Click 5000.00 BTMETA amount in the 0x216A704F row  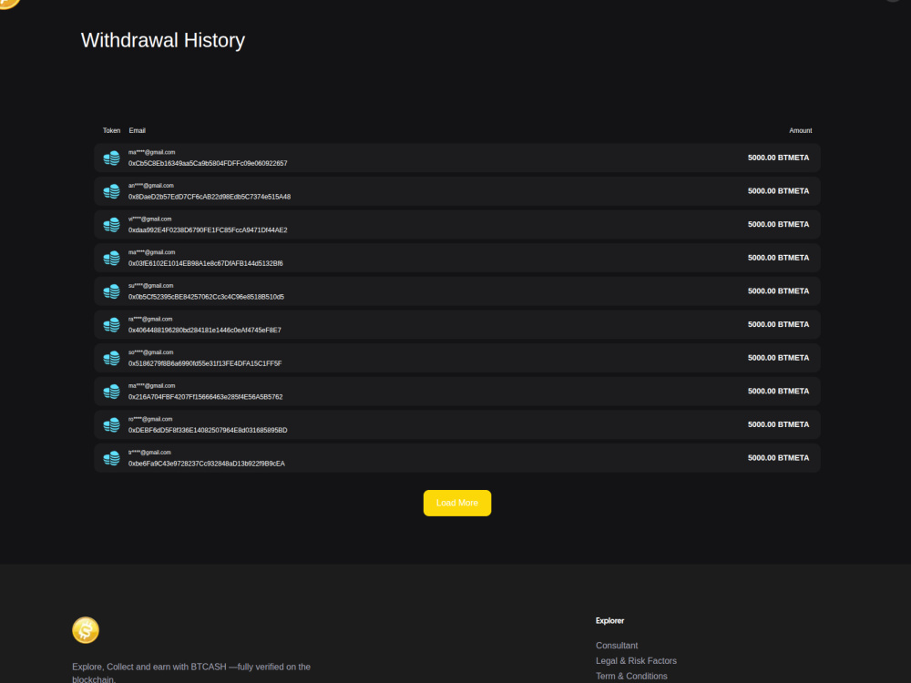pos(779,392)
